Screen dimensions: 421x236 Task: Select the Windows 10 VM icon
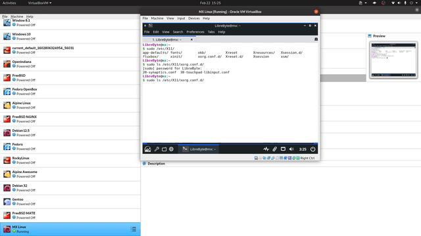(7, 37)
